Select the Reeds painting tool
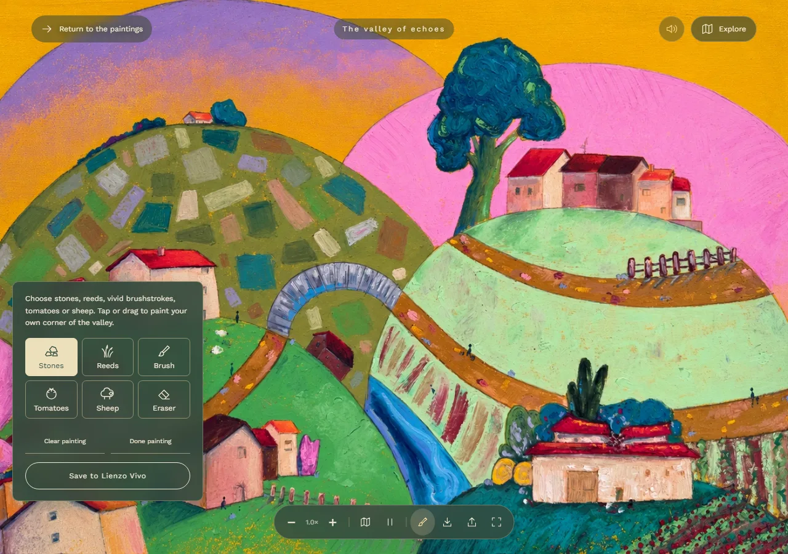The width and height of the screenshot is (788, 554). pos(108,357)
